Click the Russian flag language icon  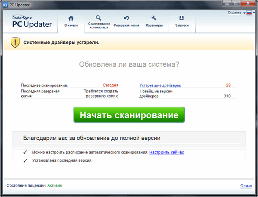249,13
